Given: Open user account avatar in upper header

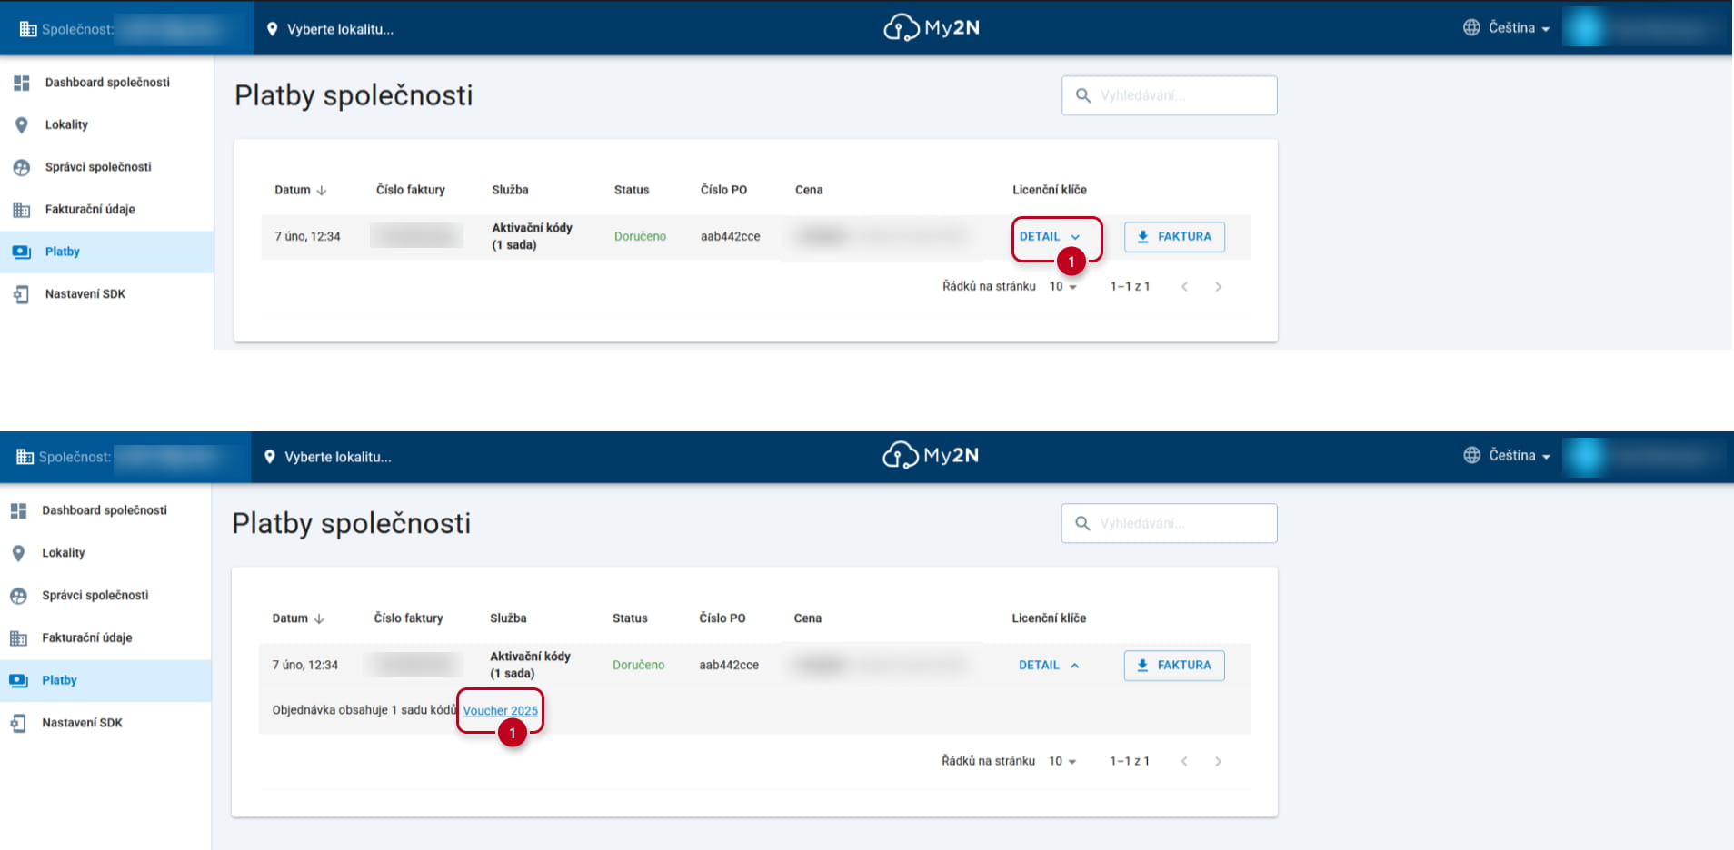Looking at the screenshot, I should pyautogui.click(x=1585, y=28).
